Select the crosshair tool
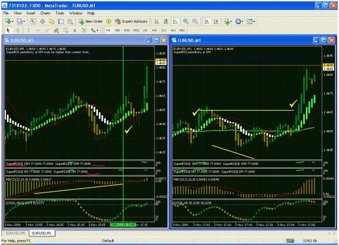Screen dimensions: 339x245 (17, 30)
